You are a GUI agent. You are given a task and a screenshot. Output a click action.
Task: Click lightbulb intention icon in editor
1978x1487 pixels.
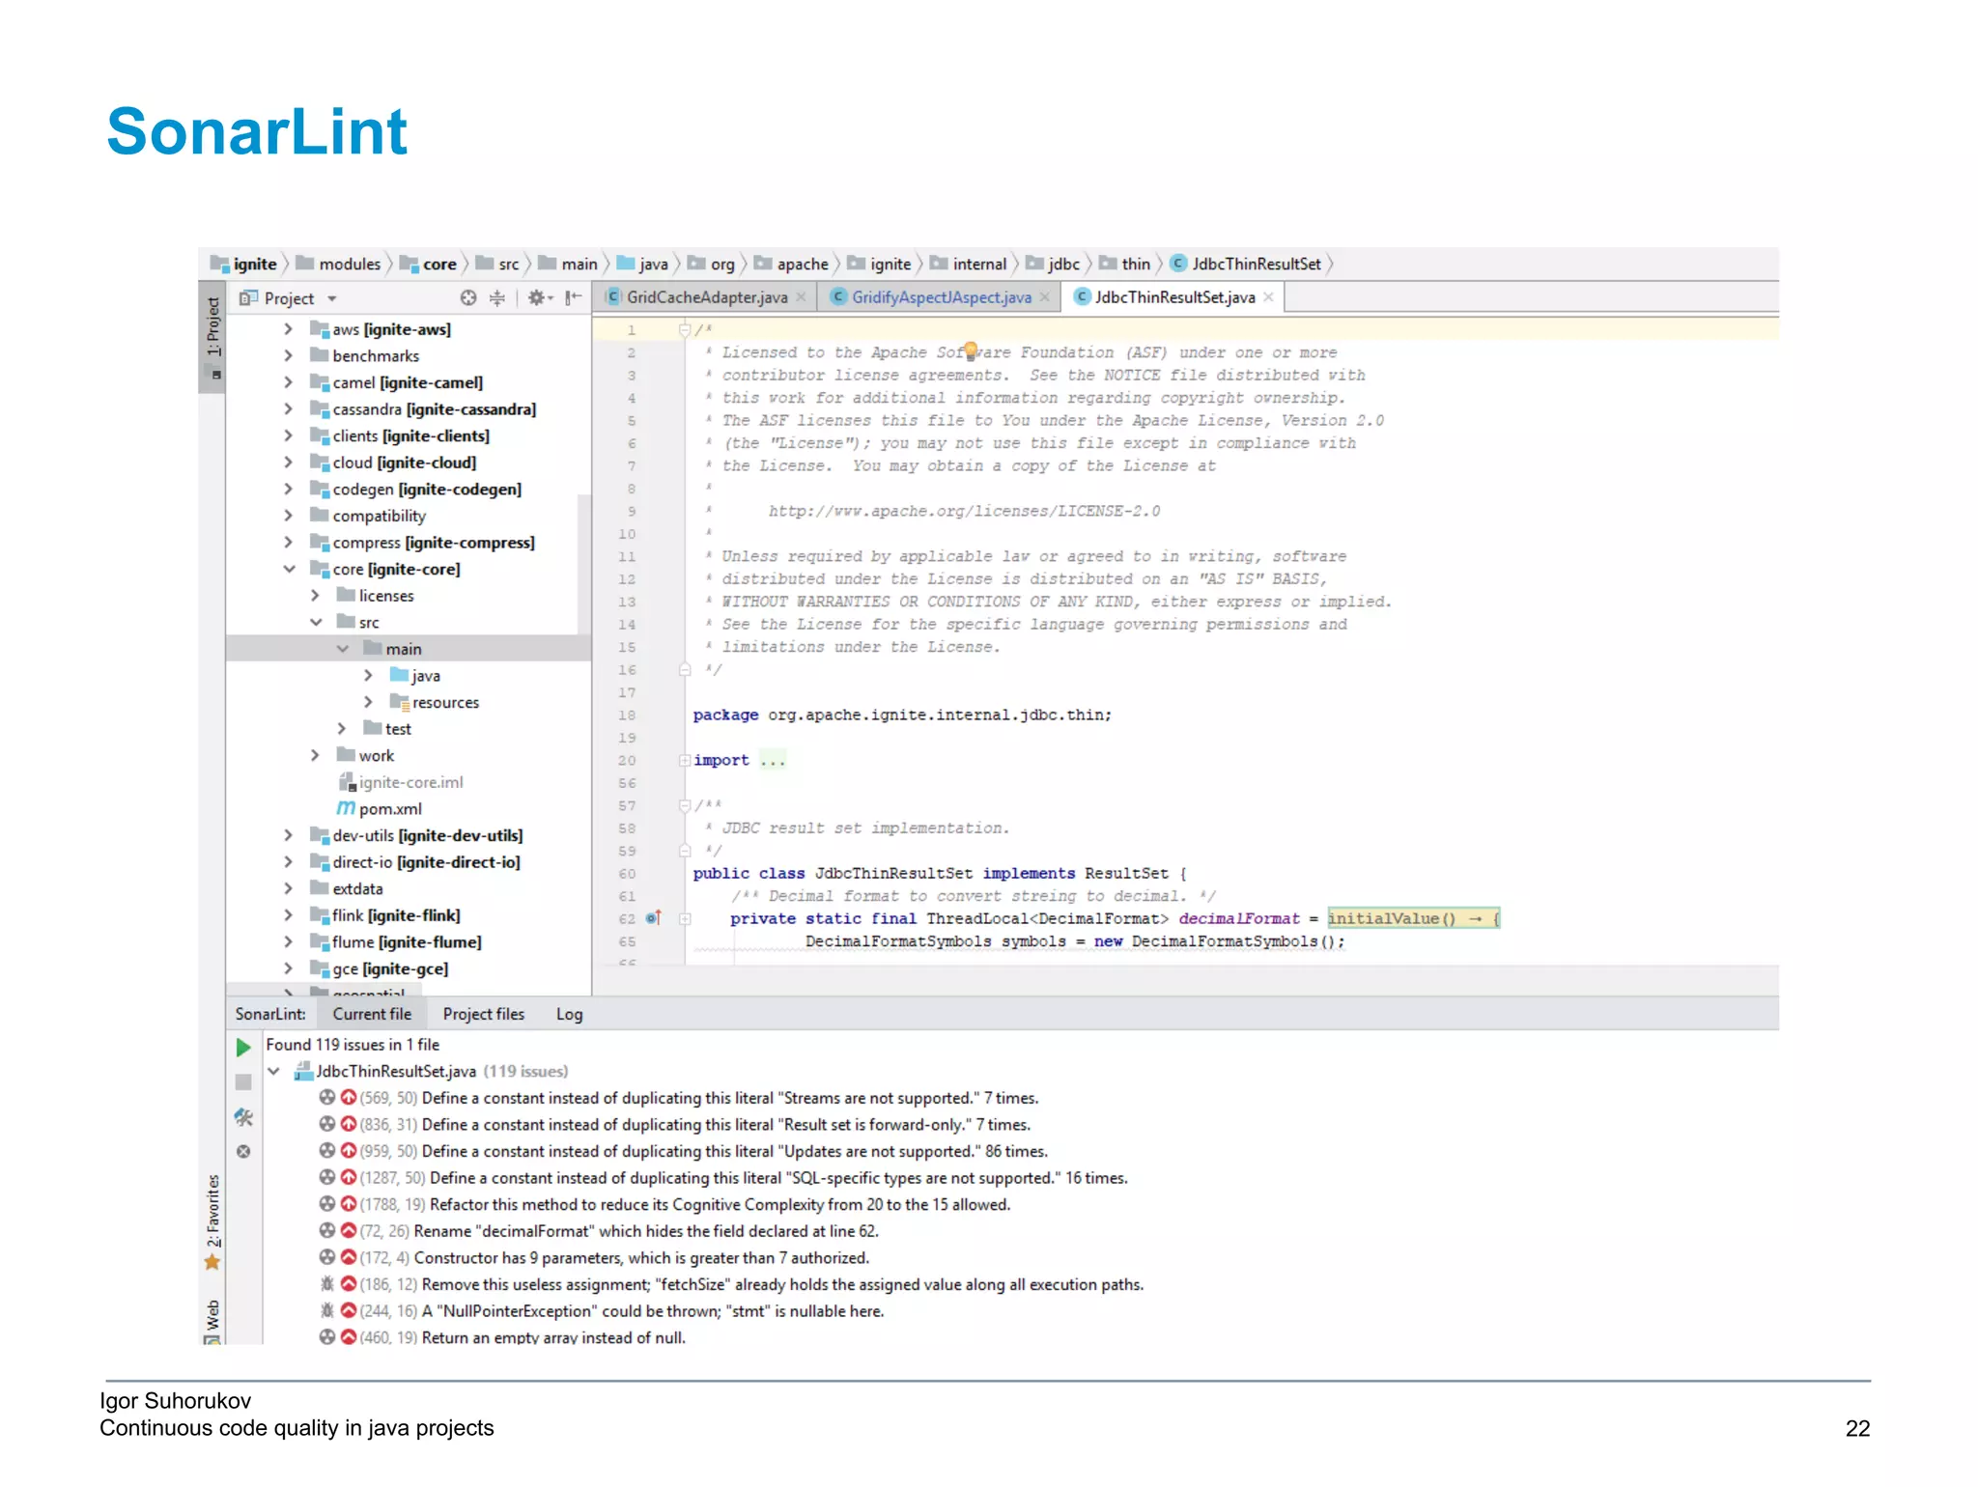click(971, 351)
